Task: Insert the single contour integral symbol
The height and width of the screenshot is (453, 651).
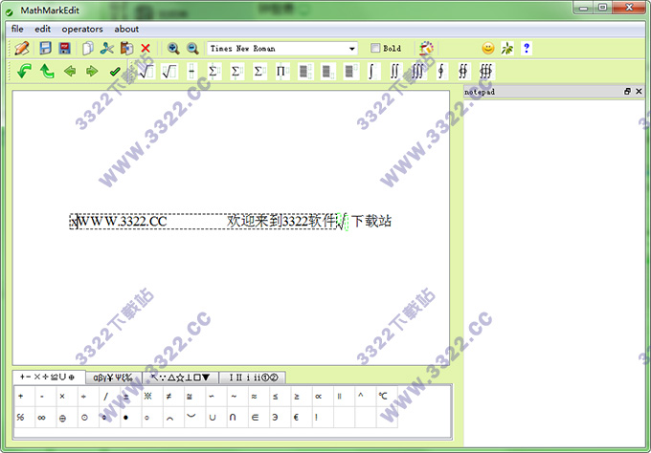Action: pyautogui.click(x=441, y=72)
